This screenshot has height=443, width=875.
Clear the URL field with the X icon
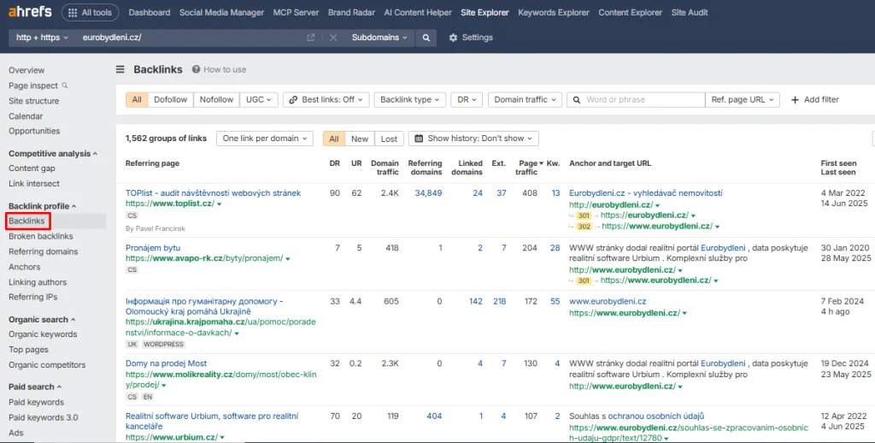[333, 38]
